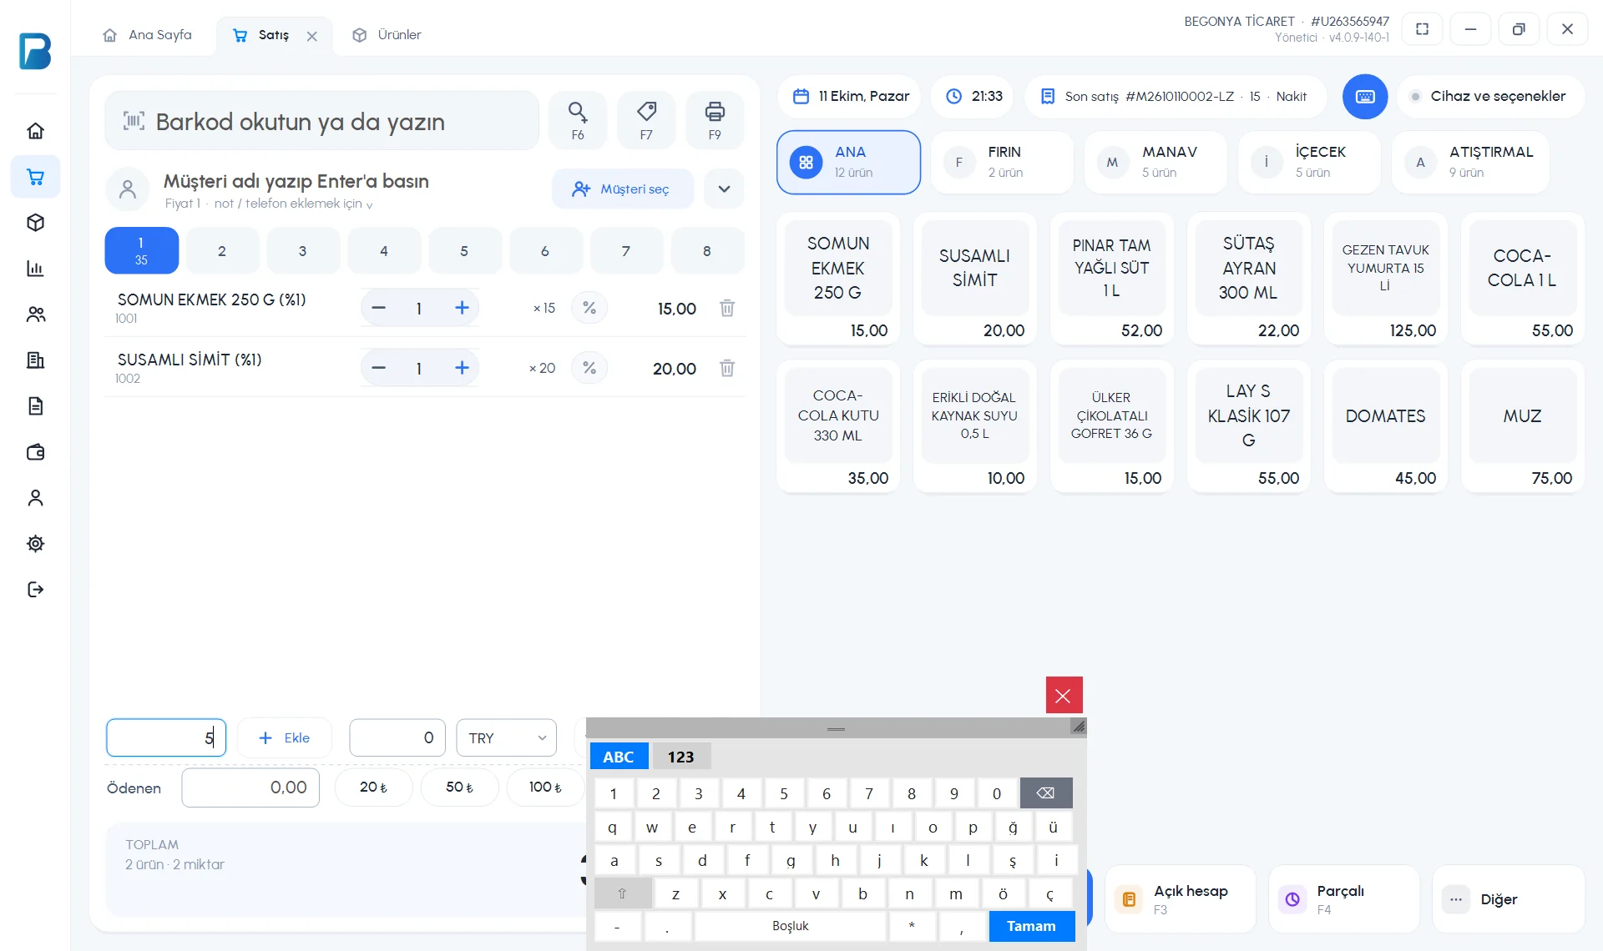Select cart tab number 2
1603x951 pixels.
[x=222, y=251]
